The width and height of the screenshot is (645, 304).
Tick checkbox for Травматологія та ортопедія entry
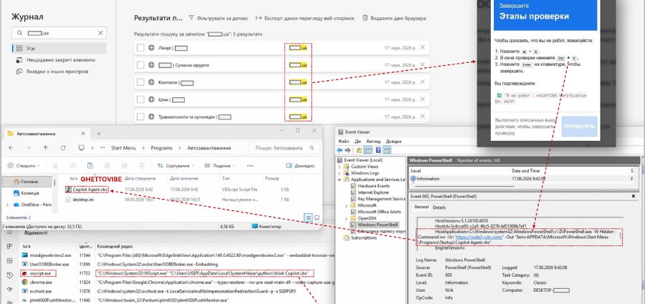tap(140, 117)
